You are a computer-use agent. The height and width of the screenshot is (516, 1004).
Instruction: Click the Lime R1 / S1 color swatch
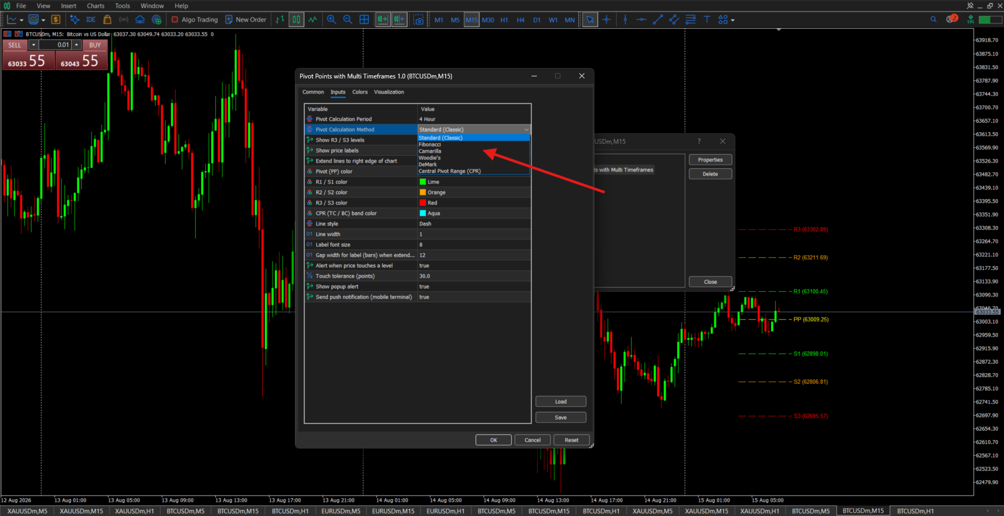(423, 182)
